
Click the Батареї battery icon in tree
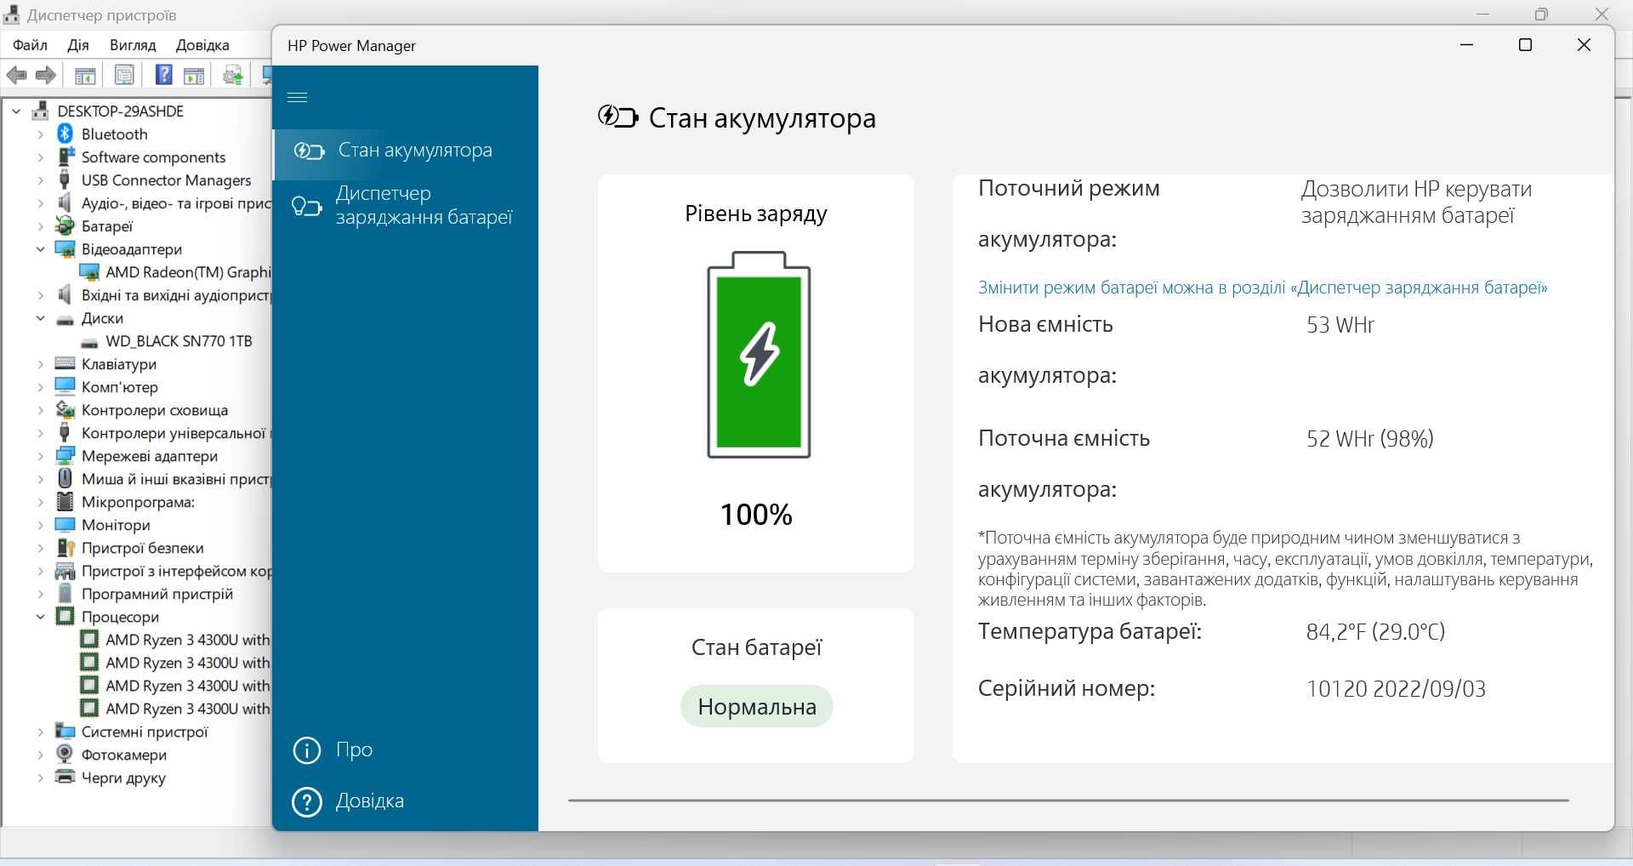[65, 225]
